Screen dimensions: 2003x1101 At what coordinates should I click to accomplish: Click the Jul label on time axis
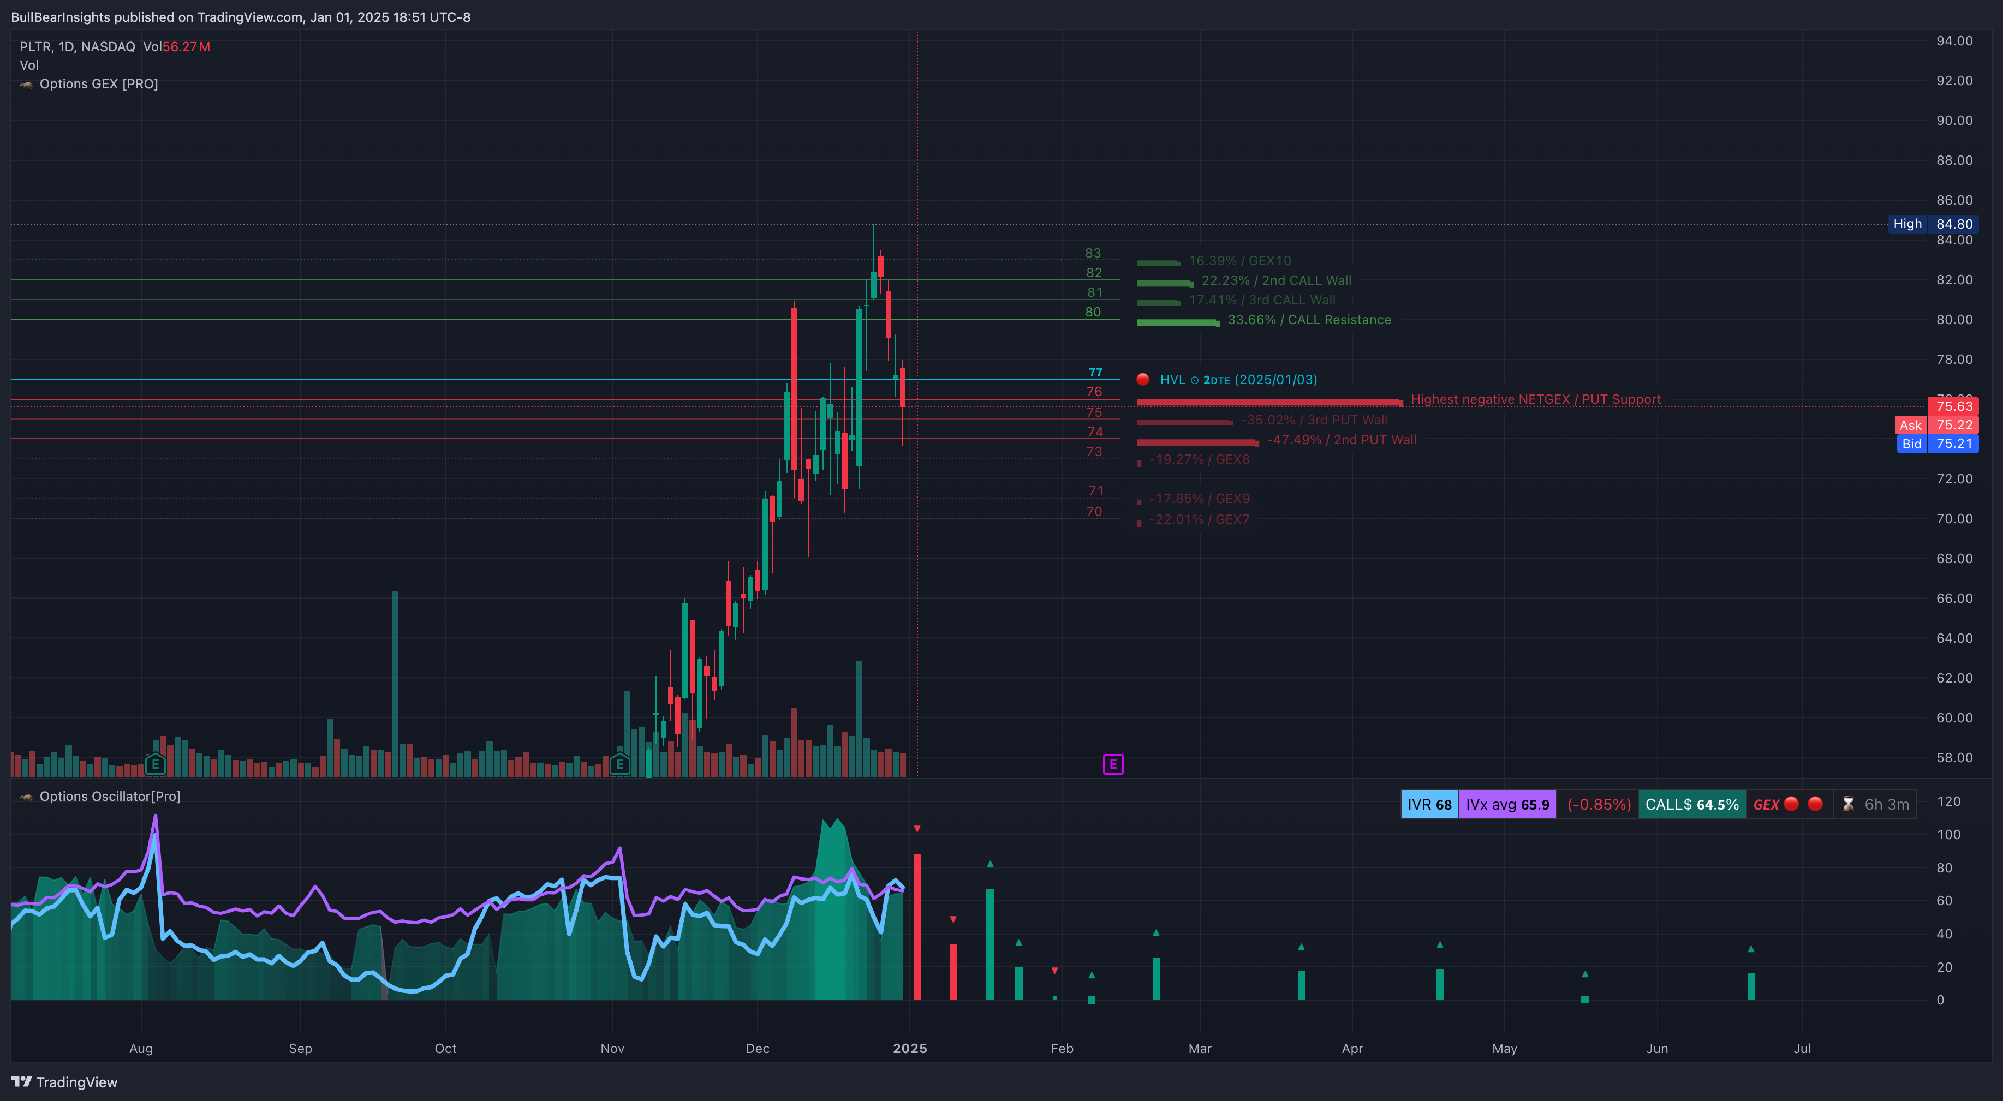tap(1802, 1048)
